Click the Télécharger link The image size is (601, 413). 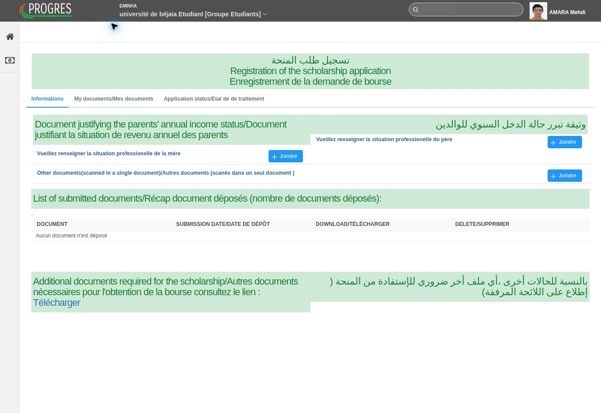(56, 303)
